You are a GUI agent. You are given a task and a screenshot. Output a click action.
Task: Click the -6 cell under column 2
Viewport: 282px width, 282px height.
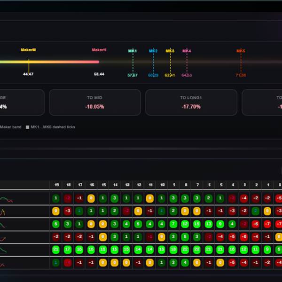tap(256, 224)
